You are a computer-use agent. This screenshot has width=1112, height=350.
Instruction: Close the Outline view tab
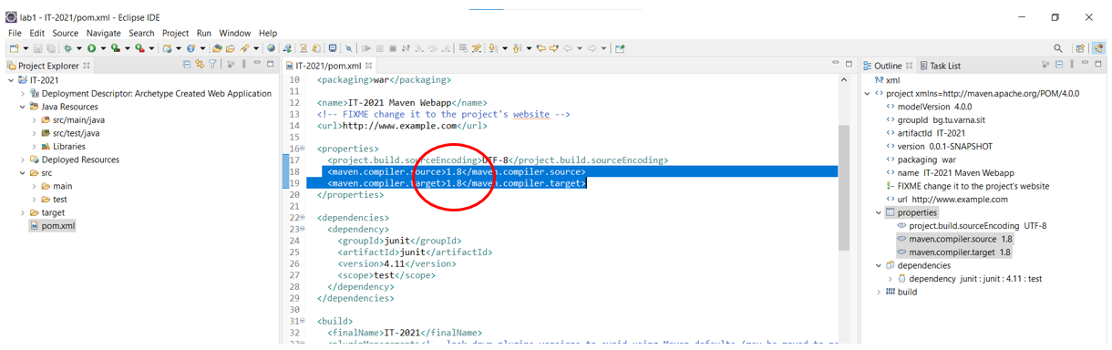[x=910, y=66]
